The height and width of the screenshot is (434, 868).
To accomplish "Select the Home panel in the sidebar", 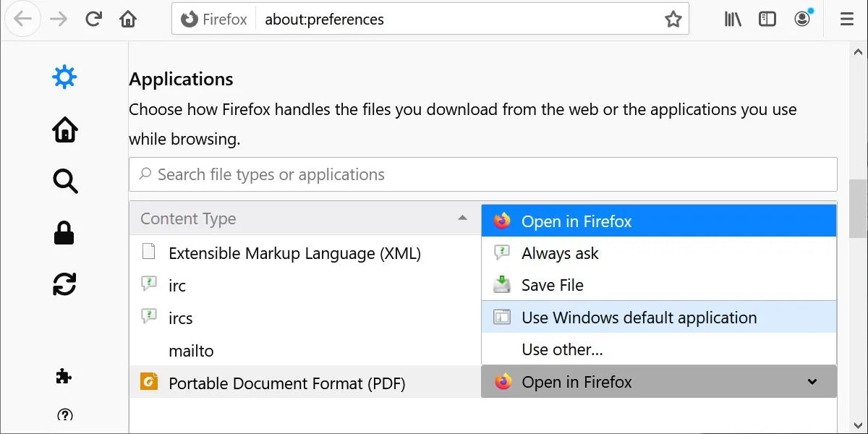I will click(65, 130).
